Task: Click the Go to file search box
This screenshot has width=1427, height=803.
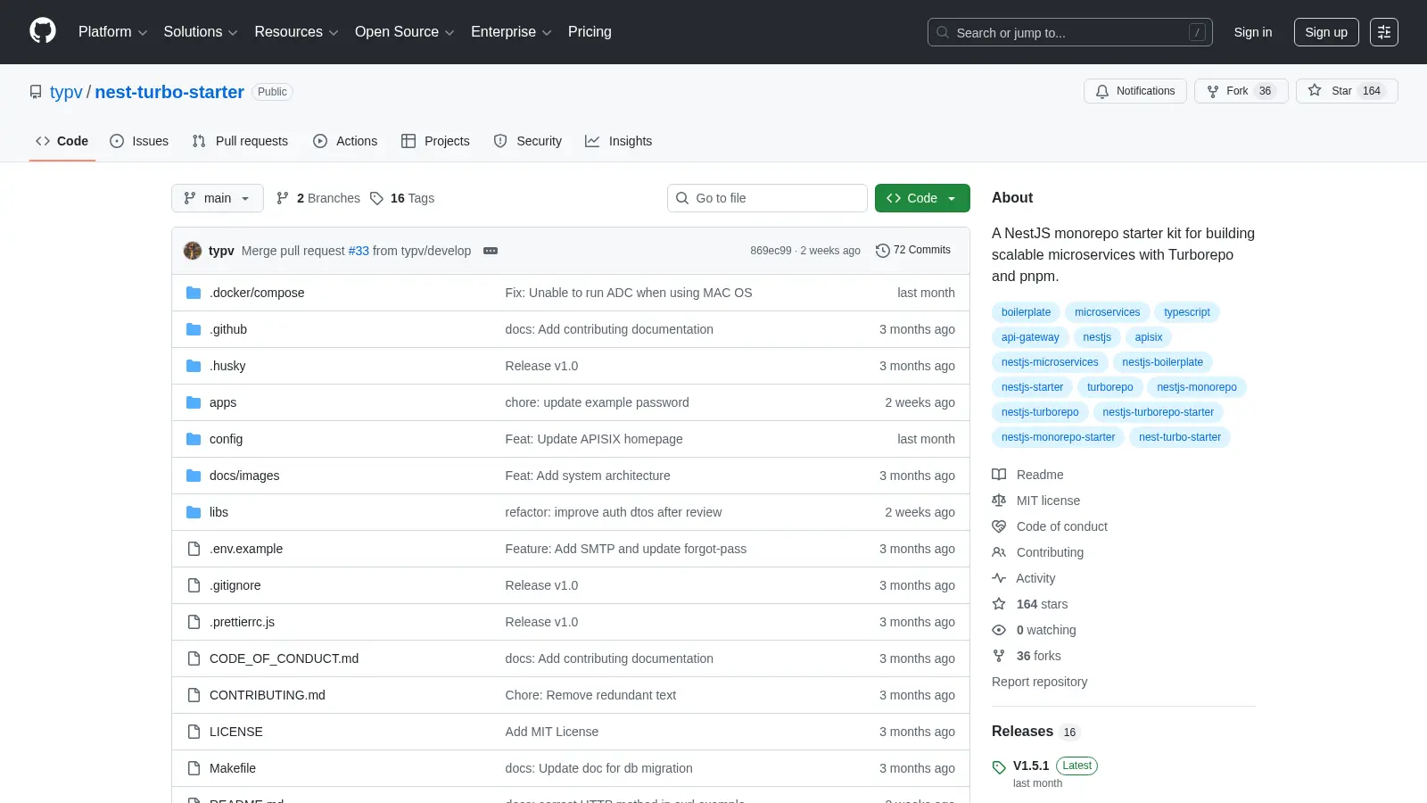Action: click(x=767, y=198)
